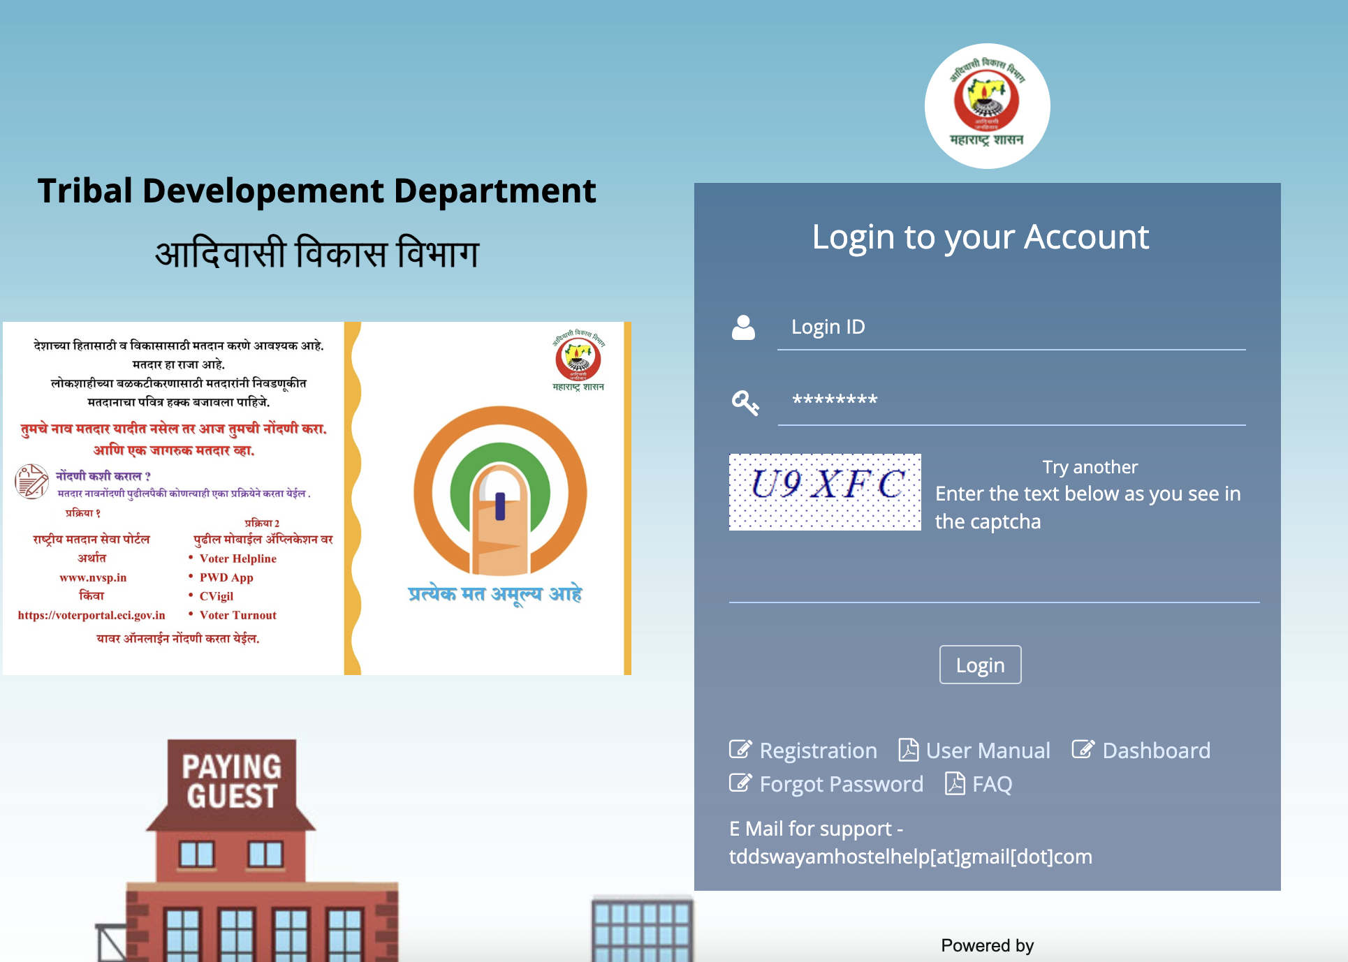Open the Registration link
The width and height of the screenshot is (1348, 962).
pyautogui.click(x=818, y=750)
